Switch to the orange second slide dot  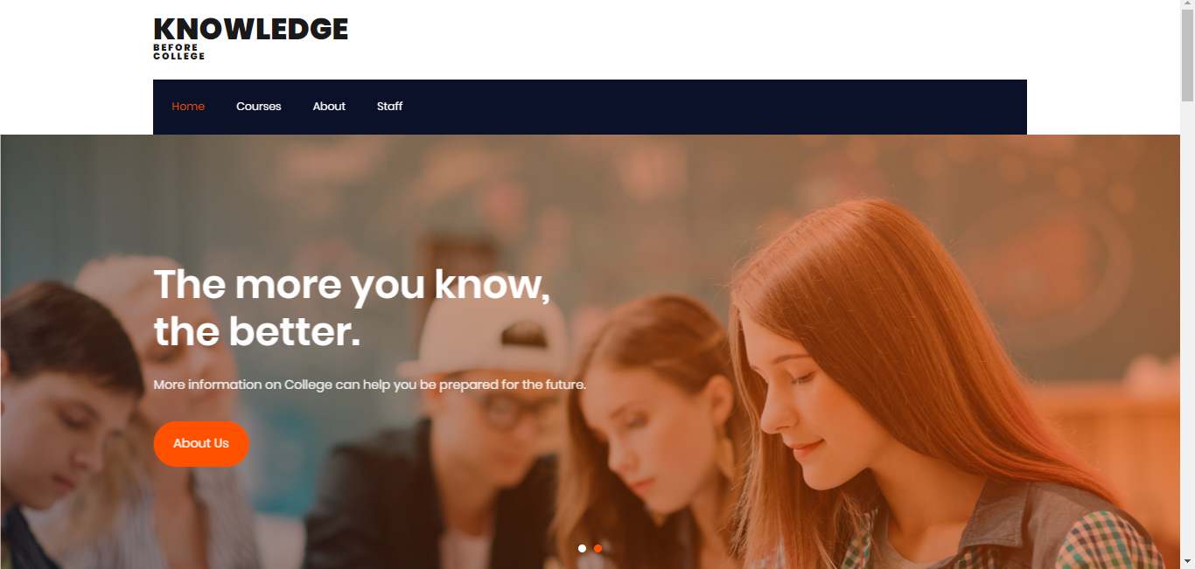[x=597, y=548]
